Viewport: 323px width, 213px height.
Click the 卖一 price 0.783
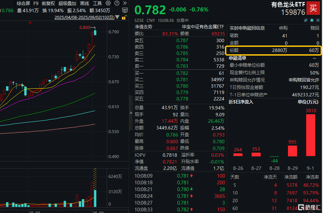coord(182,66)
